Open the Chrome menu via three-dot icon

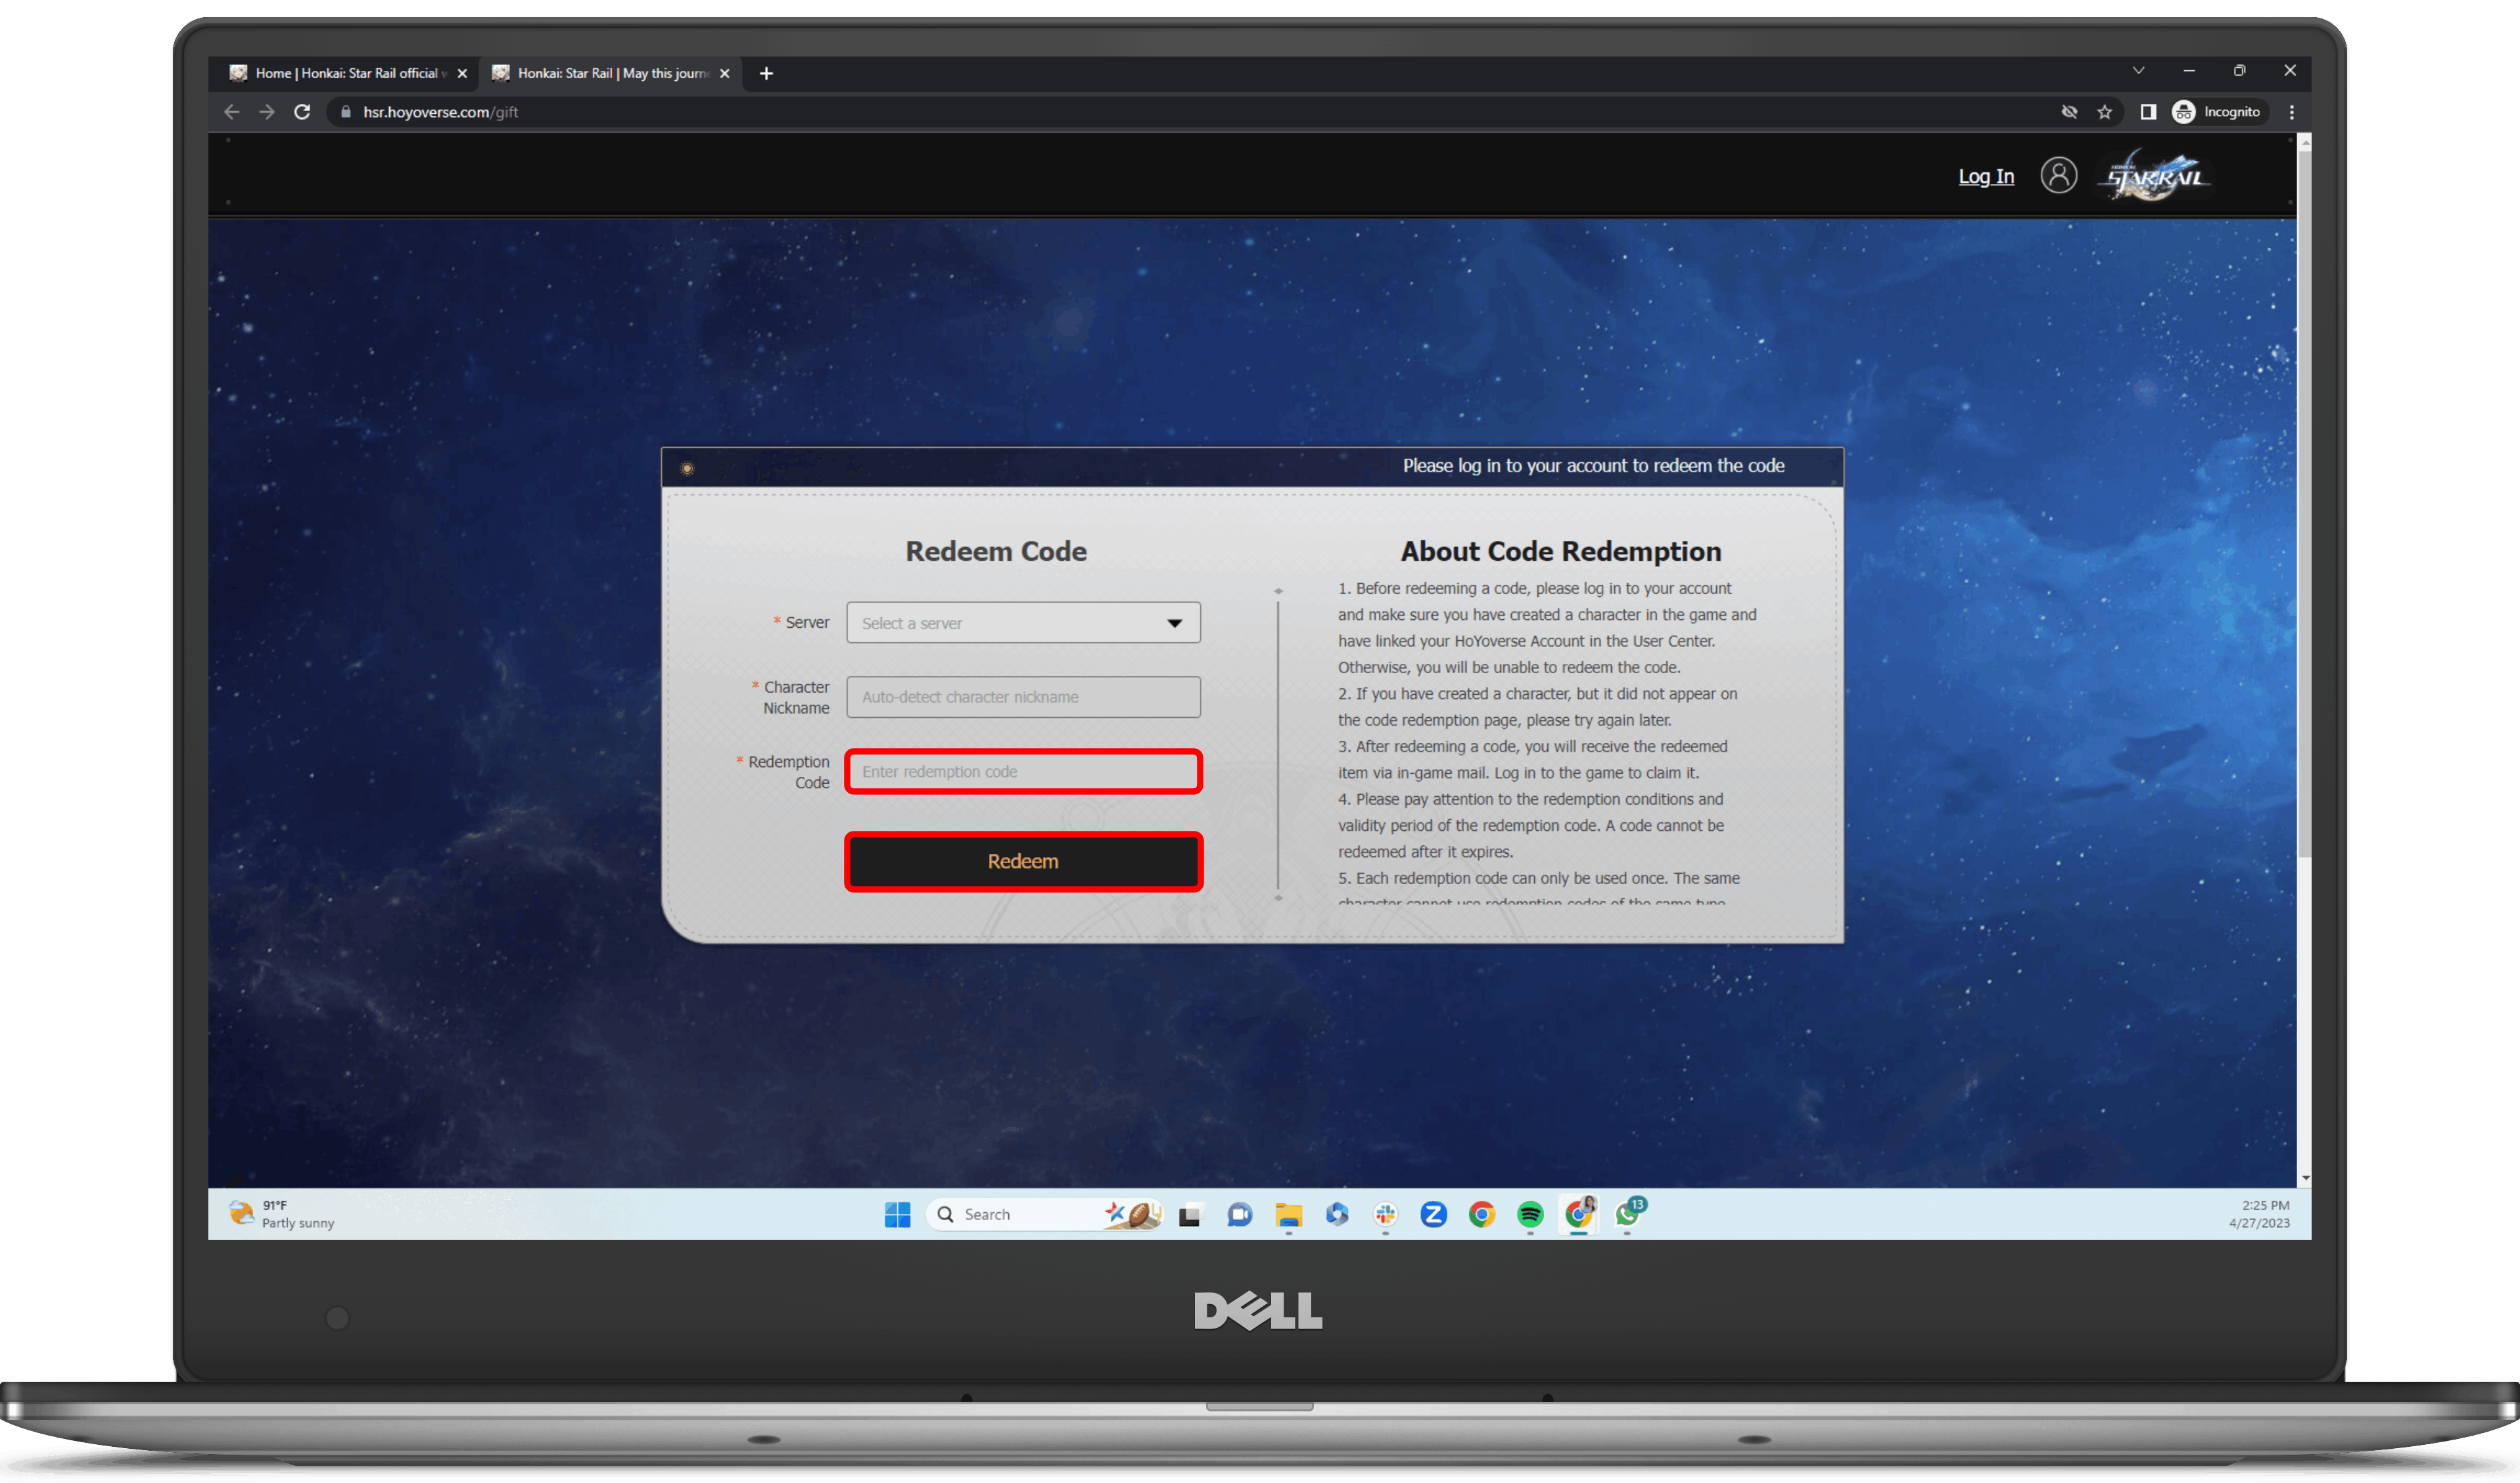click(x=2293, y=111)
